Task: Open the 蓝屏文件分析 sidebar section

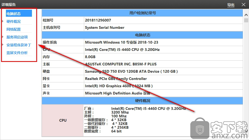Action: pos(17,53)
